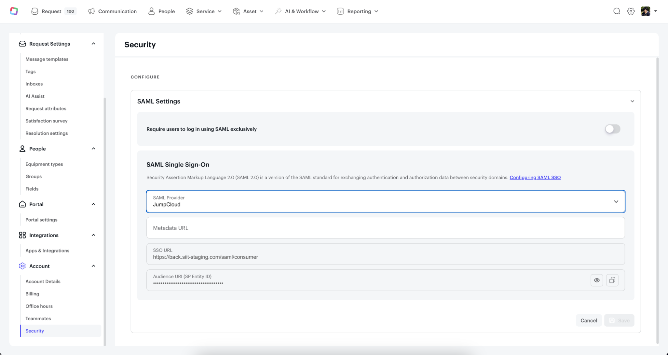Viewport: 668px width, 355px height.
Task: Open the People page from the top navigation
Action: tap(162, 11)
